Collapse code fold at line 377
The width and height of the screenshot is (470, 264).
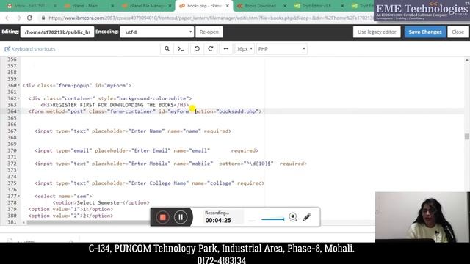tap(18, 197)
